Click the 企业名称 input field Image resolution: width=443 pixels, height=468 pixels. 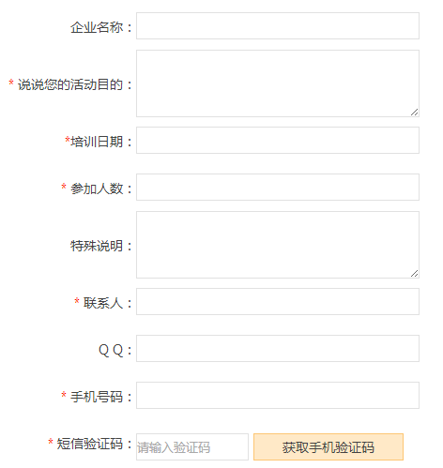(278, 26)
